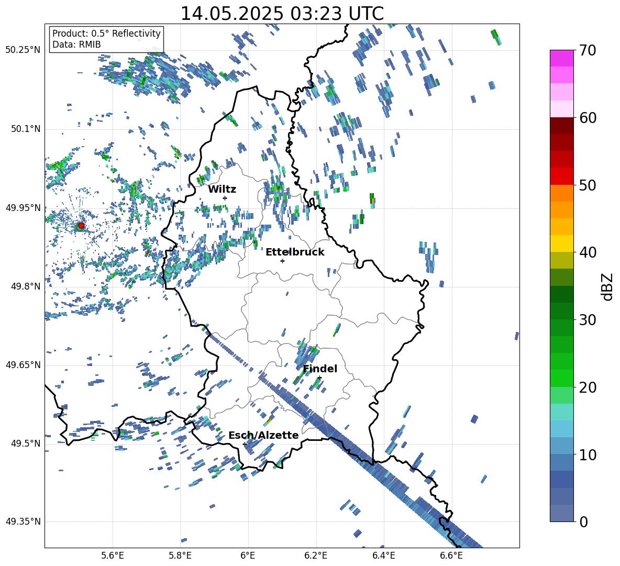Click the colorbar tick label 30
The height and width of the screenshot is (566, 620).
pos(588,320)
